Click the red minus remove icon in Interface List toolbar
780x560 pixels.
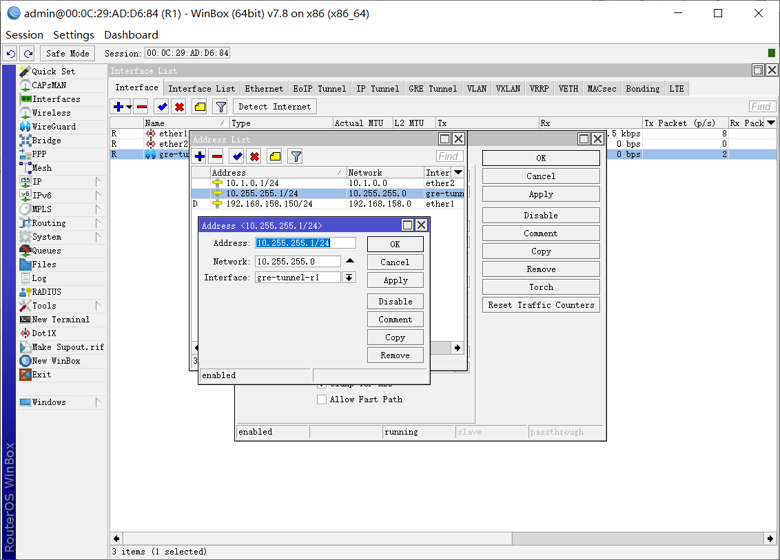pyautogui.click(x=142, y=107)
